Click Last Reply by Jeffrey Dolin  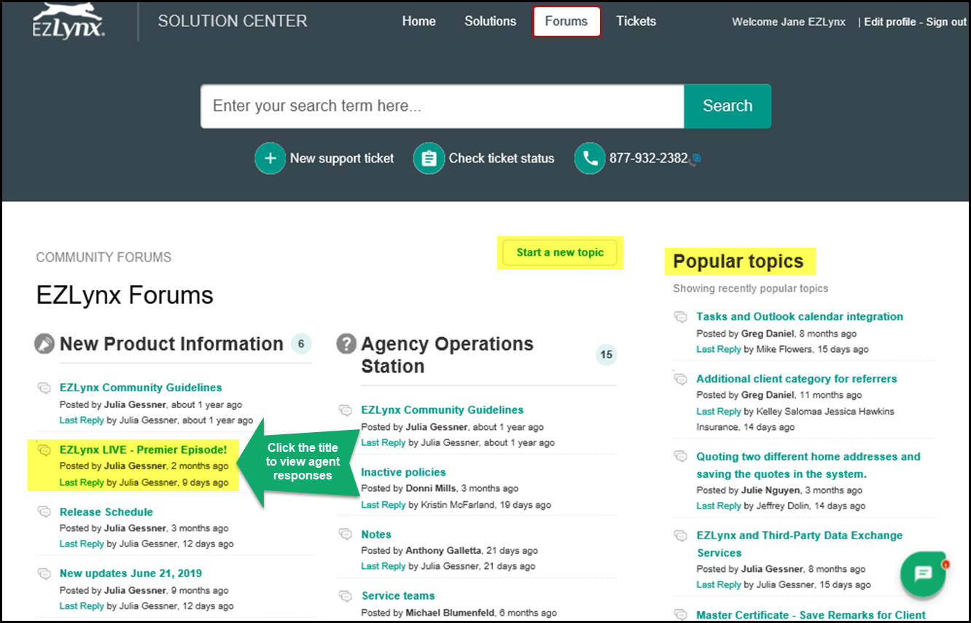[x=719, y=506]
